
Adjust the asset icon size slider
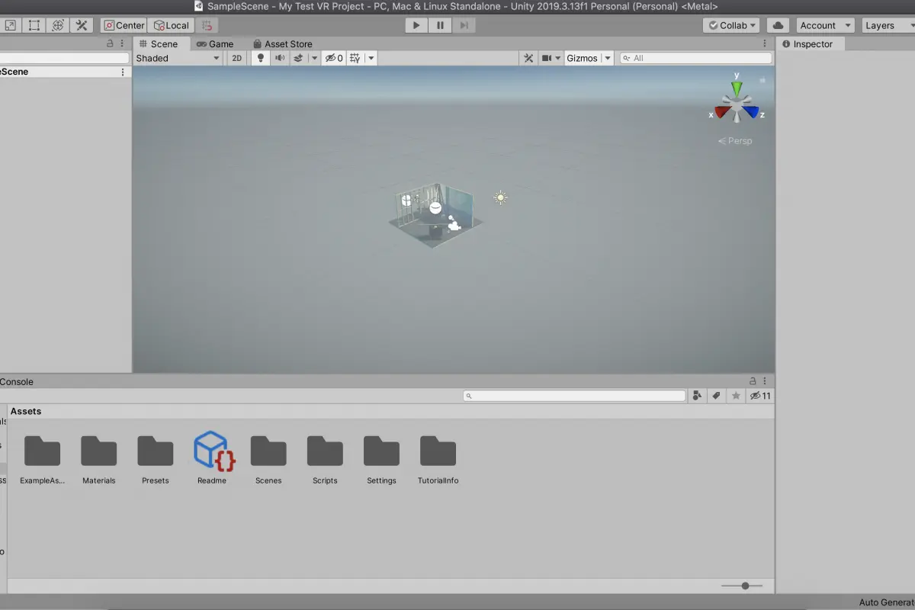point(737,586)
